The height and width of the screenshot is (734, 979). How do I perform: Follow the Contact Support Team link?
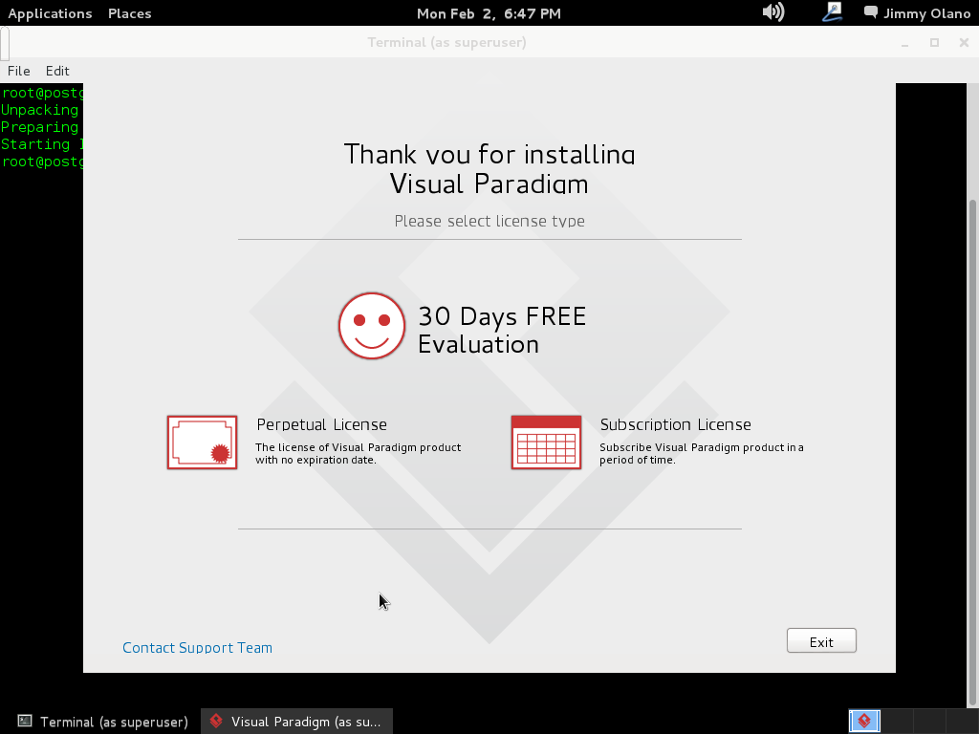[197, 648]
